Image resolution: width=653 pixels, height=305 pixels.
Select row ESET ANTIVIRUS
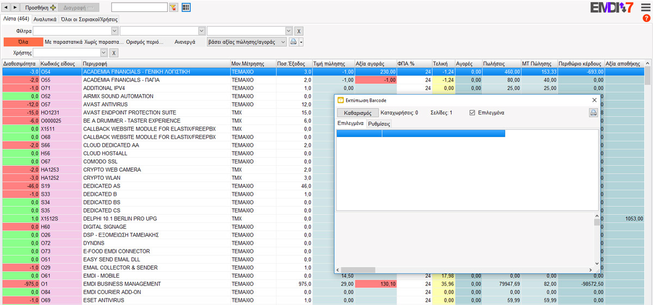pyautogui.click(x=323, y=300)
